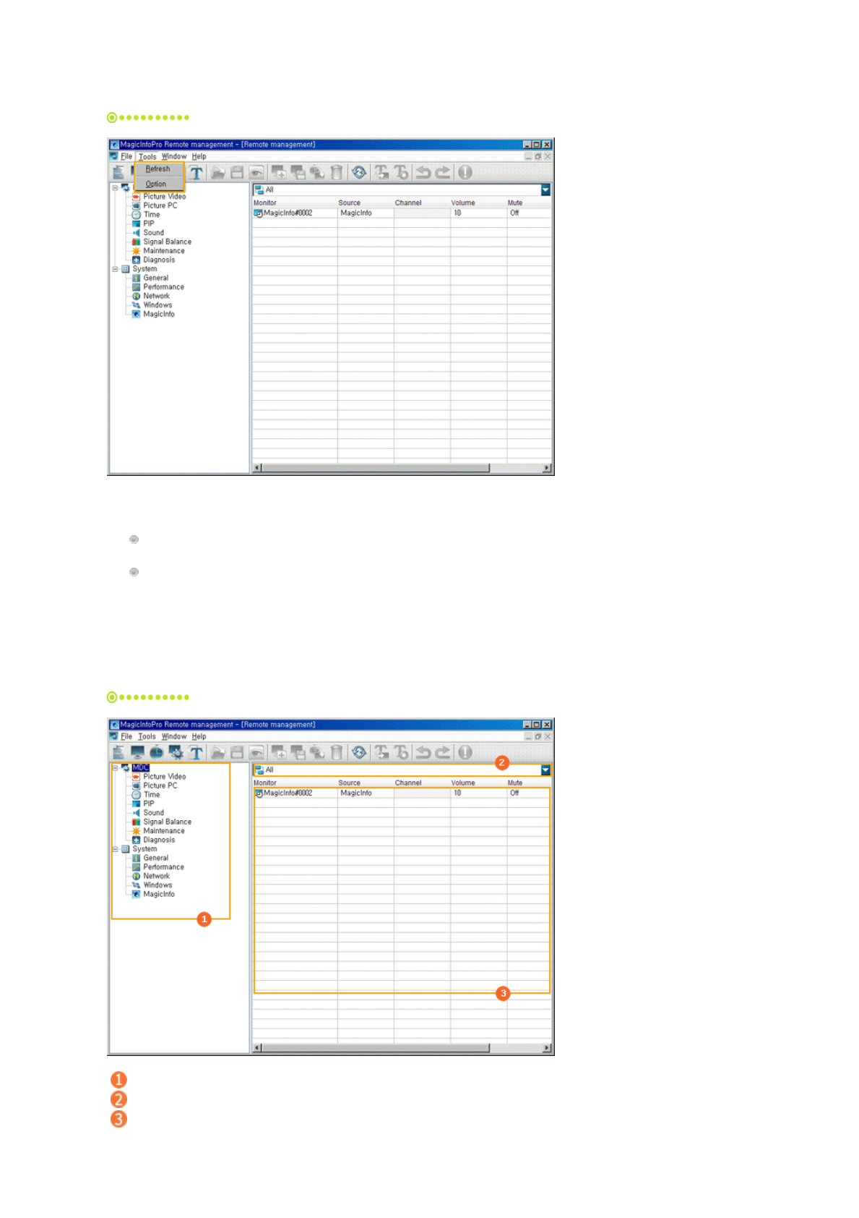Select Picture Video in the MDC-selected window tree
The image size is (859, 1218).
click(164, 777)
